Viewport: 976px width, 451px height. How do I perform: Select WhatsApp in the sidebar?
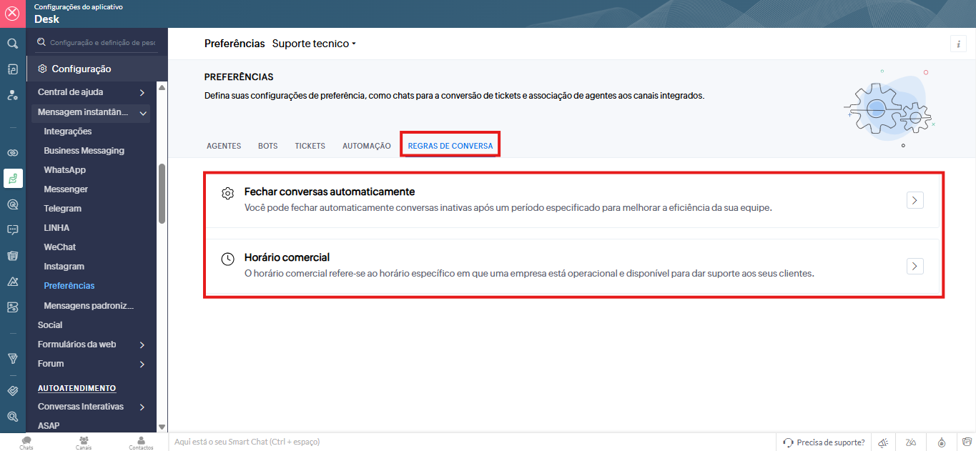tap(64, 170)
